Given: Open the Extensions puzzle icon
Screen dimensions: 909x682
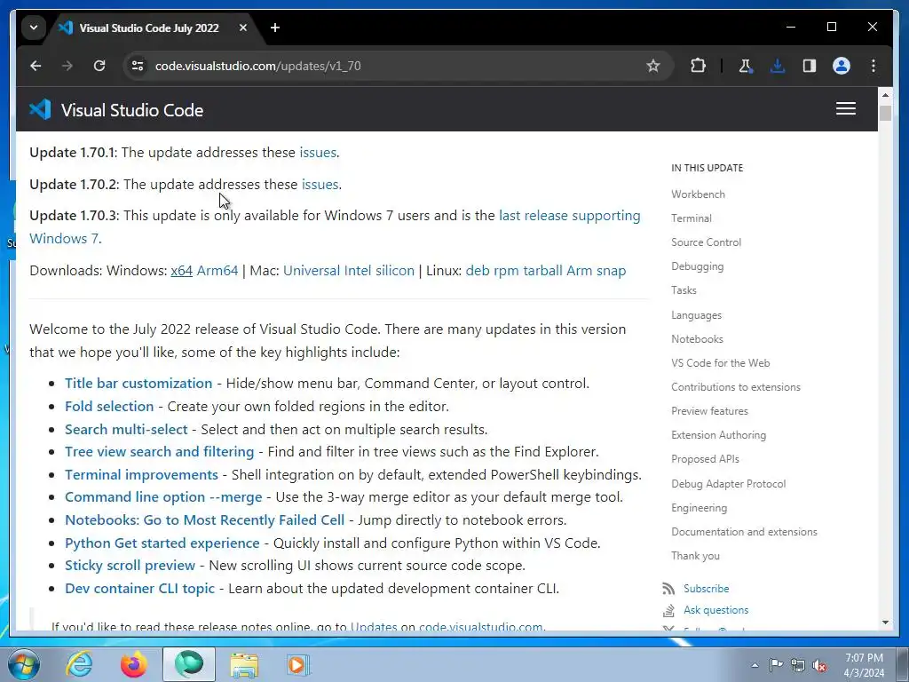Looking at the screenshot, I should pyautogui.click(x=698, y=66).
